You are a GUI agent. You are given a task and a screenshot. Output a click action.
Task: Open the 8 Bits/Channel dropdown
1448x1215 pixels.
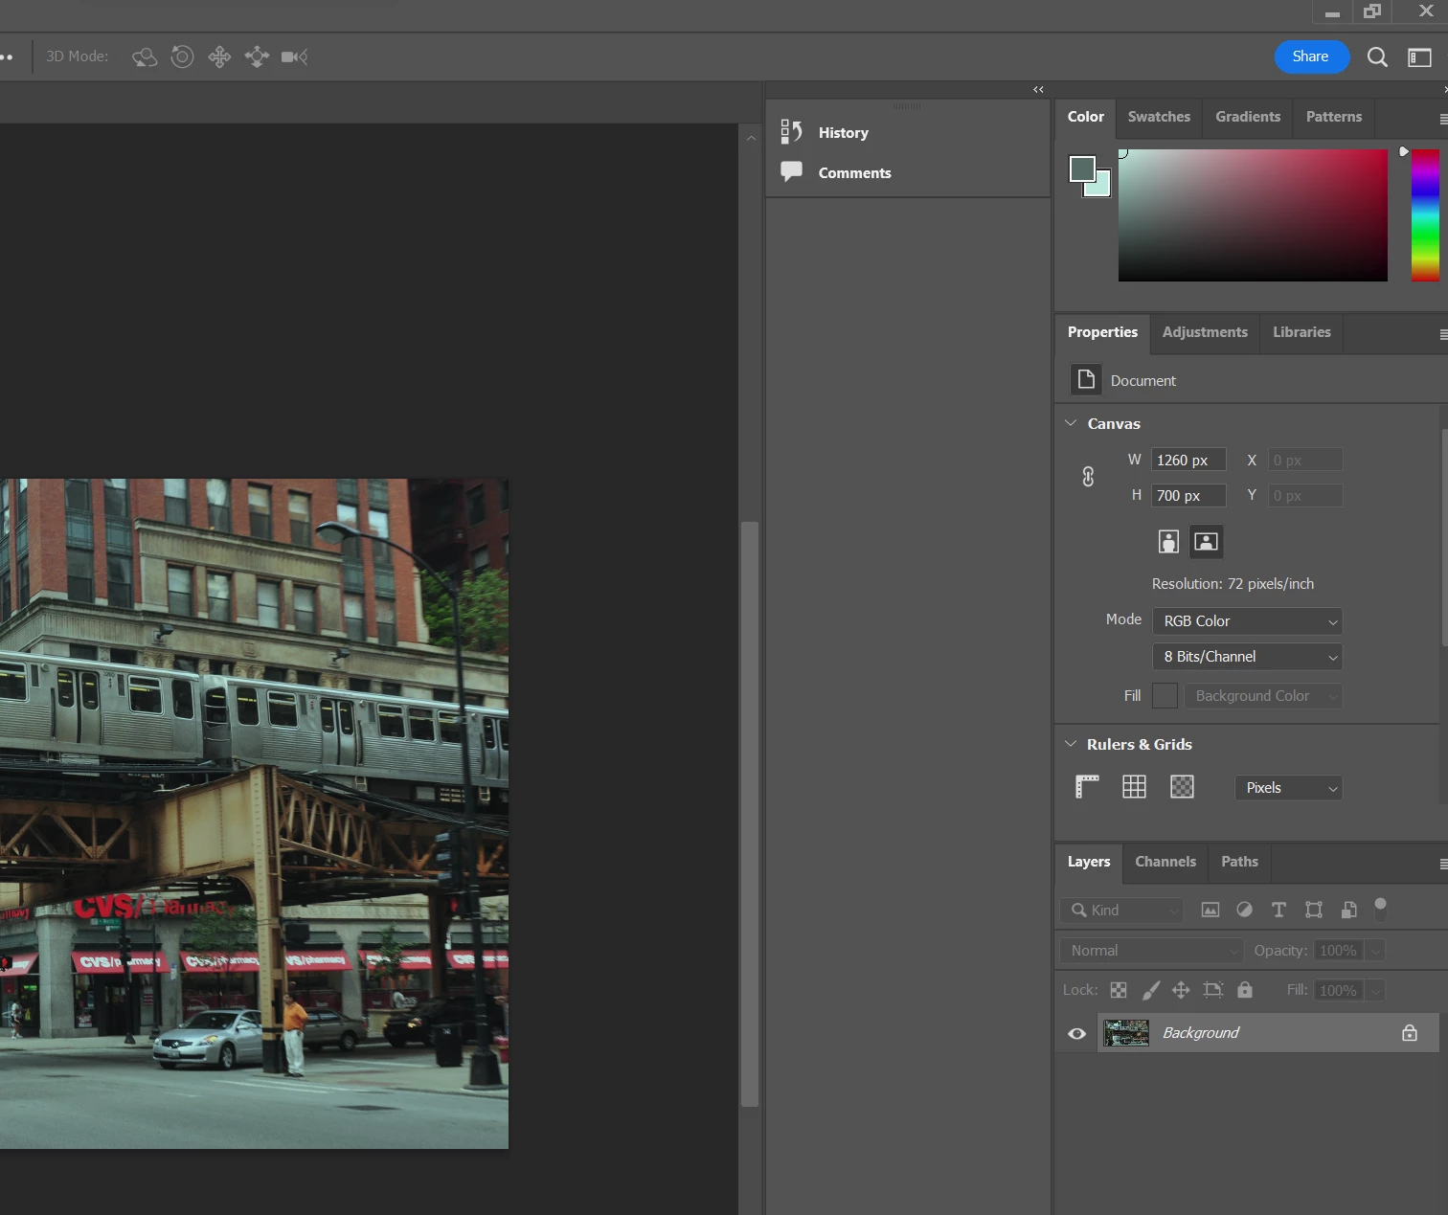pyautogui.click(x=1246, y=657)
